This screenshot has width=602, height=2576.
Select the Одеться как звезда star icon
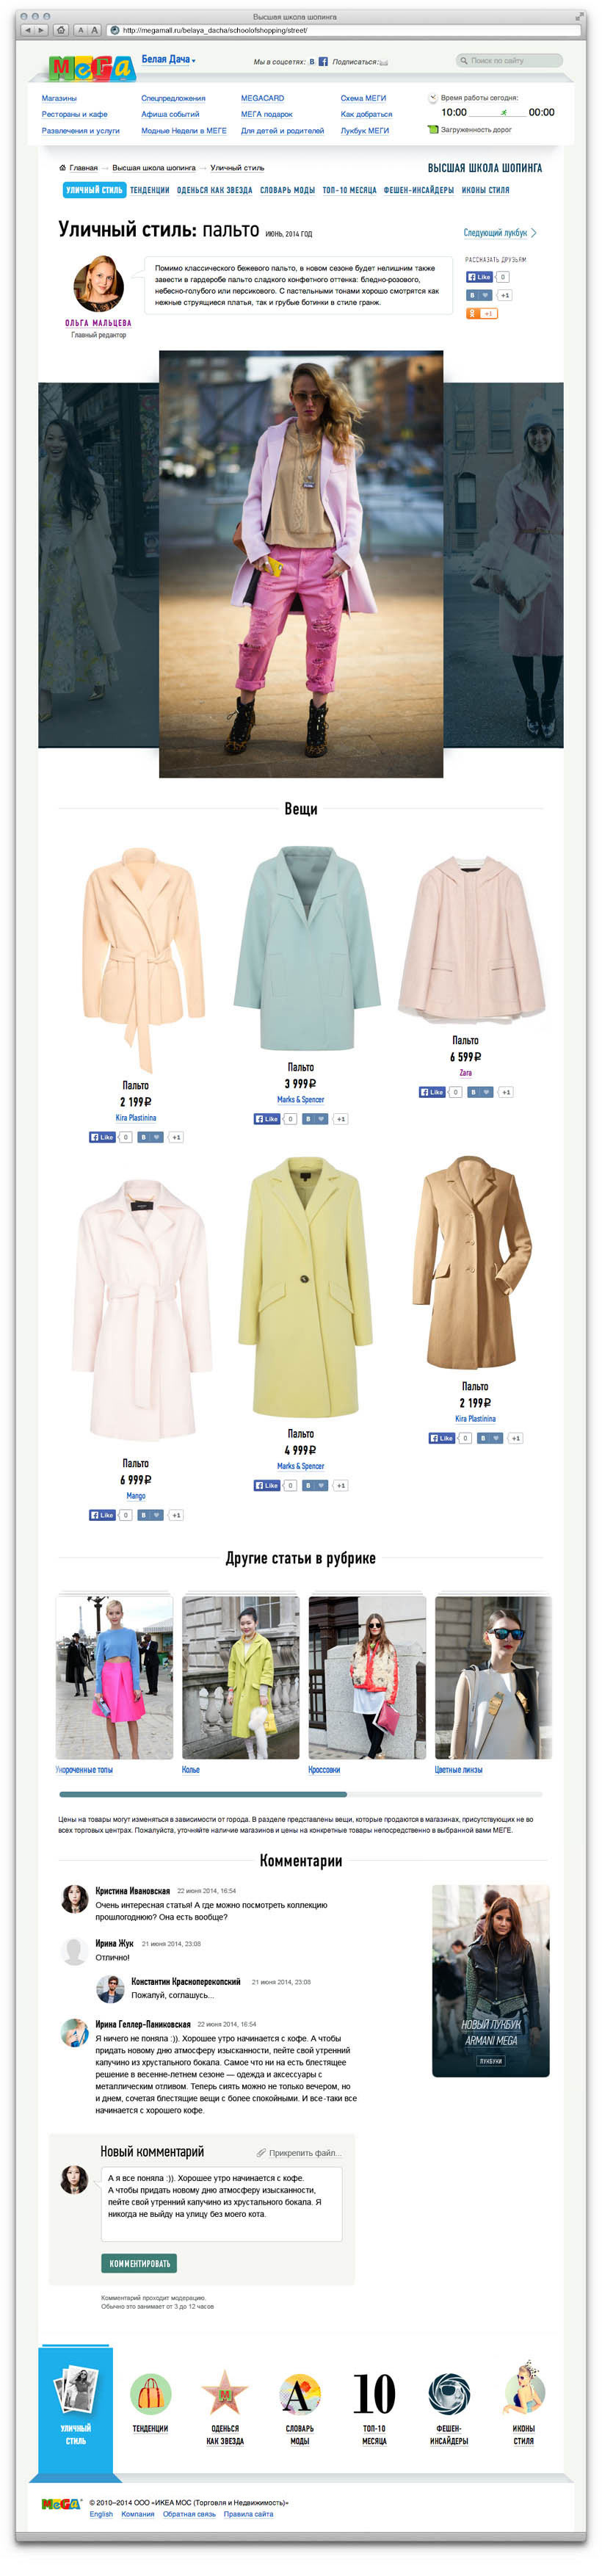(224, 2395)
